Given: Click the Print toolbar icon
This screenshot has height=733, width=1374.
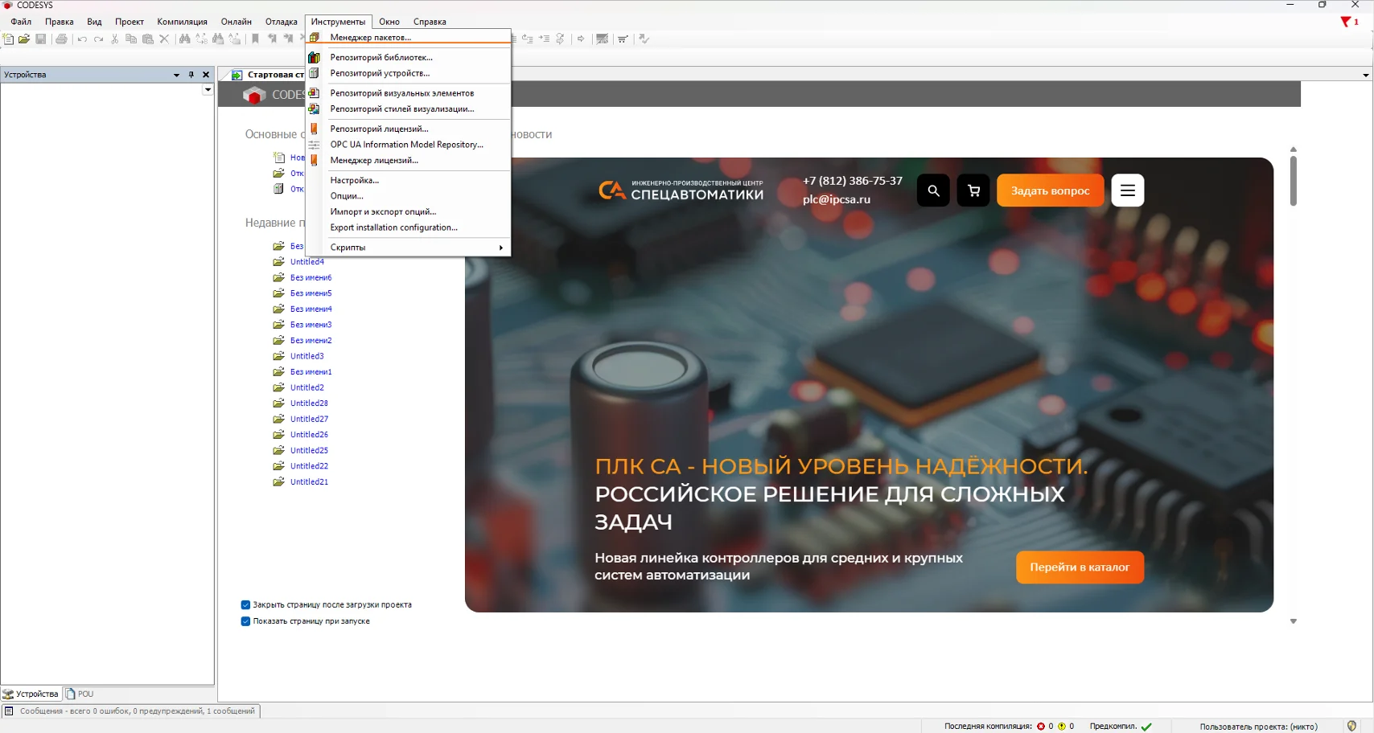Looking at the screenshot, I should pyautogui.click(x=61, y=39).
